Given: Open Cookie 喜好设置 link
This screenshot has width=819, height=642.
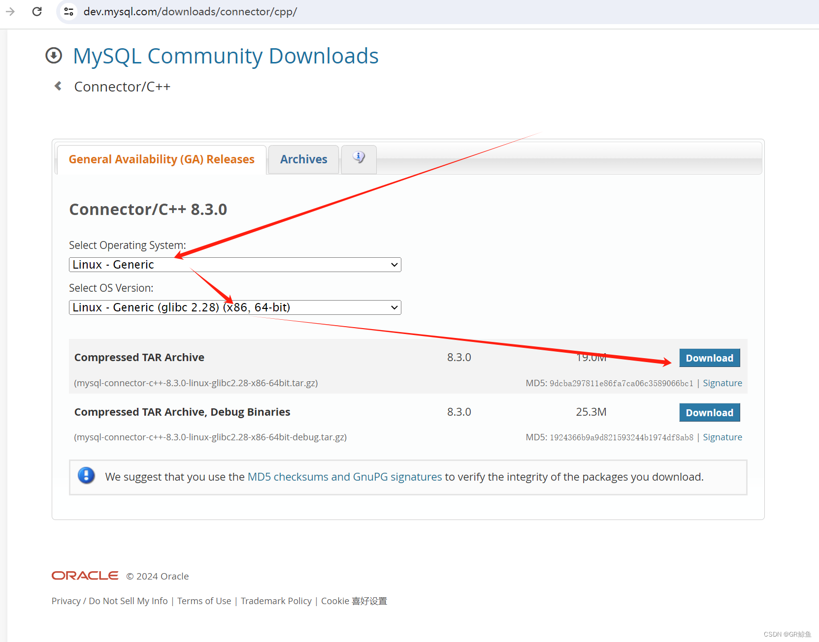Looking at the screenshot, I should click(x=354, y=601).
